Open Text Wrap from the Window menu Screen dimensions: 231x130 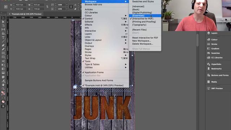tap(105, 58)
